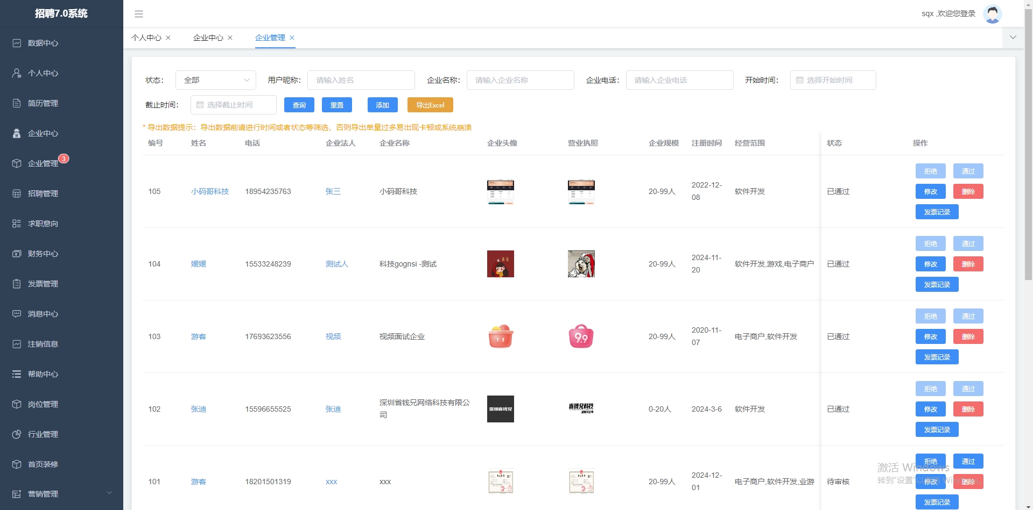
Task: Open 发票管理 from the sidebar
Action: point(43,284)
